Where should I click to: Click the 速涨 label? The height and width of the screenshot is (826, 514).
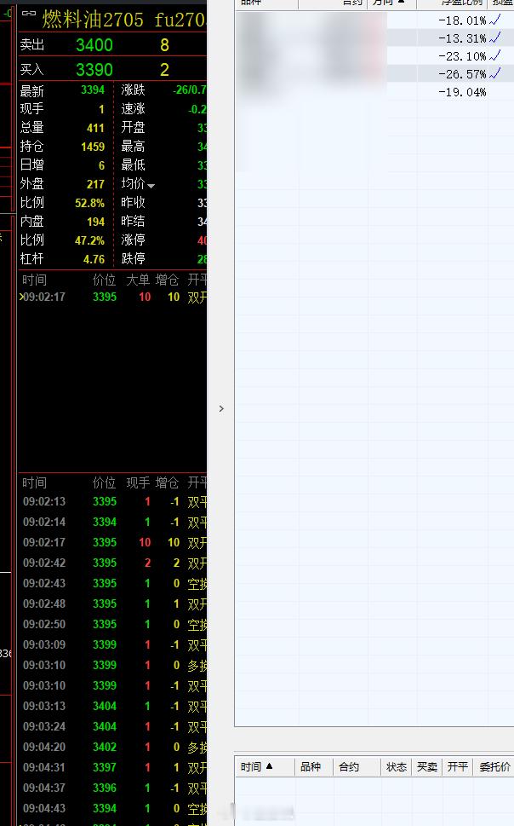(133, 109)
